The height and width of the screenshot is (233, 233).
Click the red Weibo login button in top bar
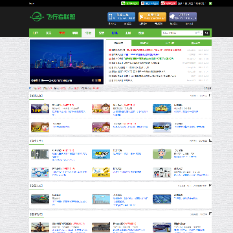(x=169, y=3)
